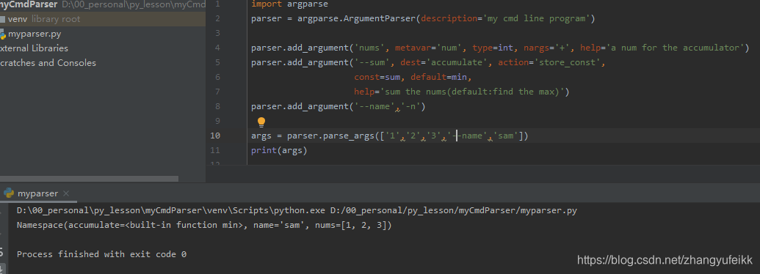Click 'Process finished with exit code 0'
The image size is (760, 274).
(101, 254)
